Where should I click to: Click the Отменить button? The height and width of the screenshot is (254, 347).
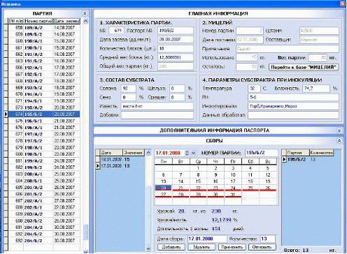coord(262,247)
